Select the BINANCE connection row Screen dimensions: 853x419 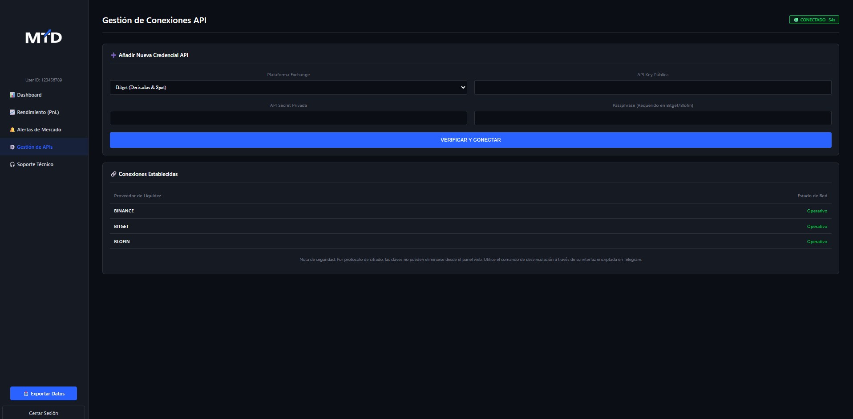point(470,211)
